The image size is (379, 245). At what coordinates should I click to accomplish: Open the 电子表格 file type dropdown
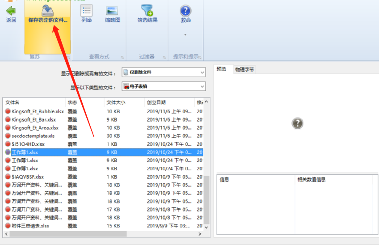tap(164, 86)
